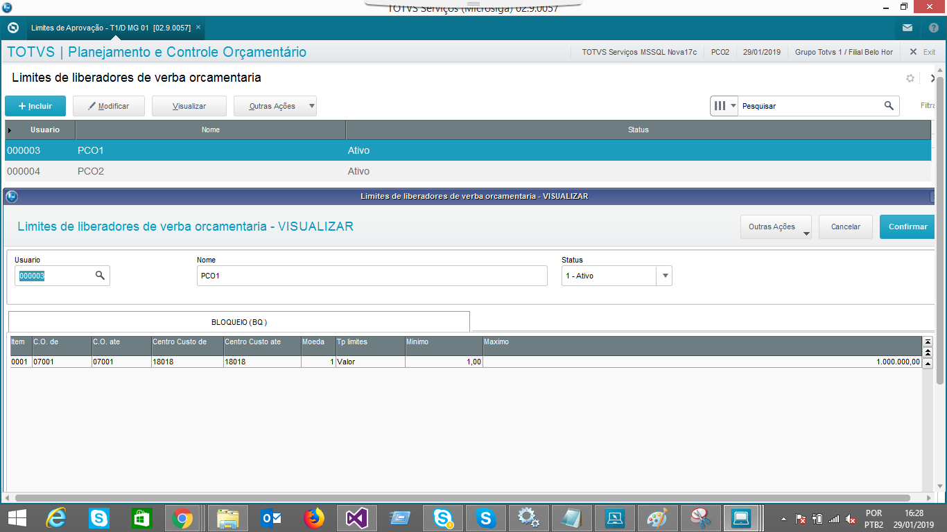
Task: Expand Outras Ações in the VISUALIZAR dialog
Action: (x=776, y=227)
